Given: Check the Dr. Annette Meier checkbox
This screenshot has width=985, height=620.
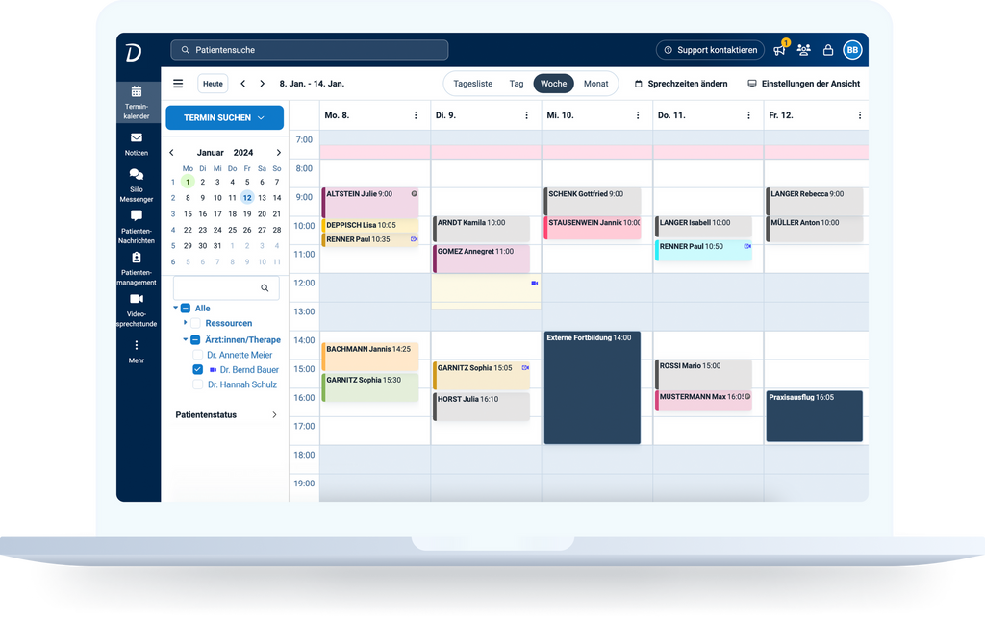Looking at the screenshot, I should [198, 355].
